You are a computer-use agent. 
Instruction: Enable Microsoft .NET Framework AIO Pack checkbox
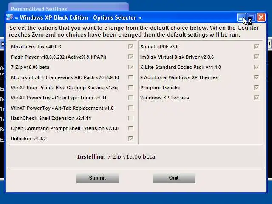tap(131, 77)
